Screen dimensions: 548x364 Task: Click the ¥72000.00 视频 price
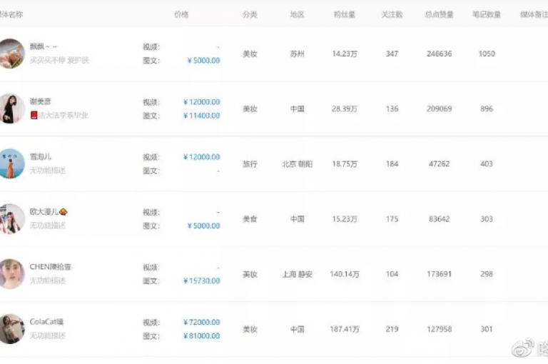[x=202, y=322]
